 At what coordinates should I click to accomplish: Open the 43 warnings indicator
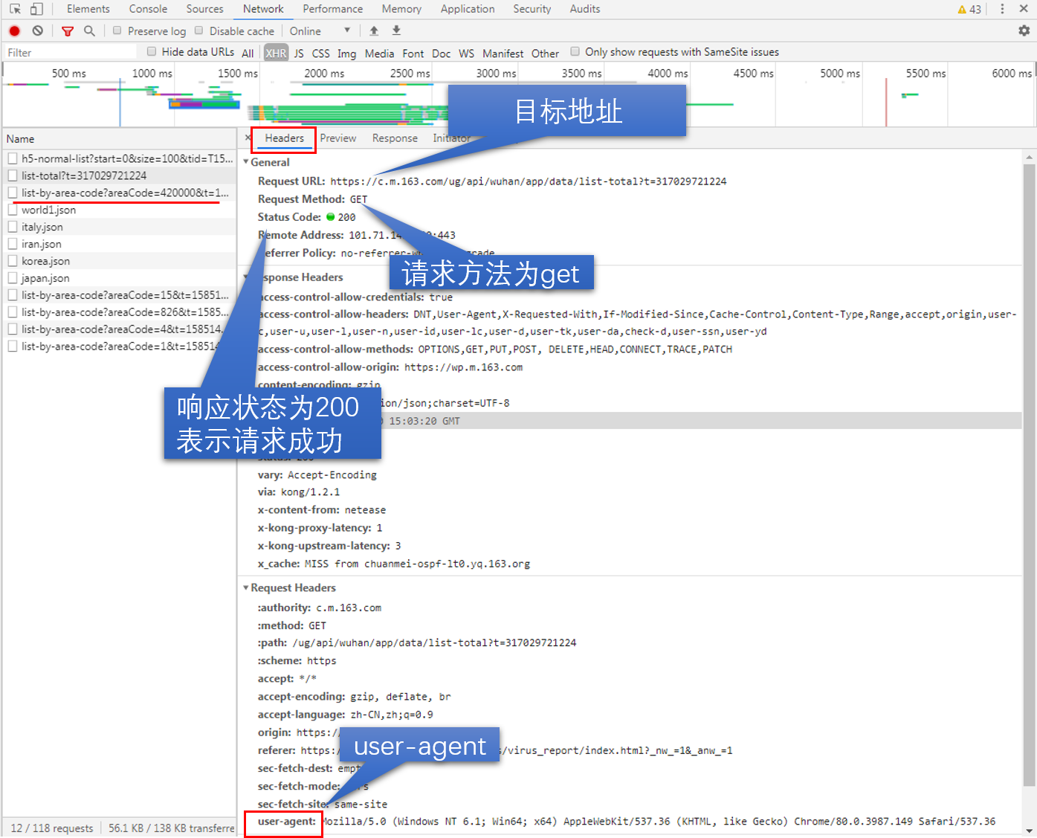coord(969,9)
